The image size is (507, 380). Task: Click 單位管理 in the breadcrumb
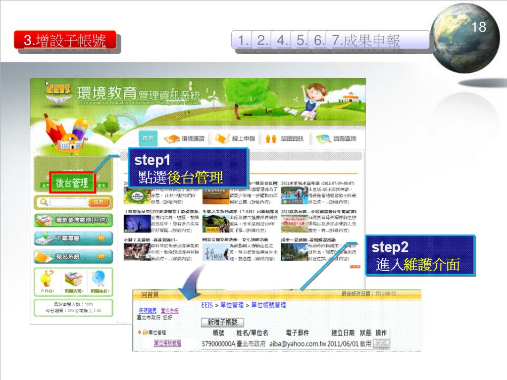click(232, 305)
